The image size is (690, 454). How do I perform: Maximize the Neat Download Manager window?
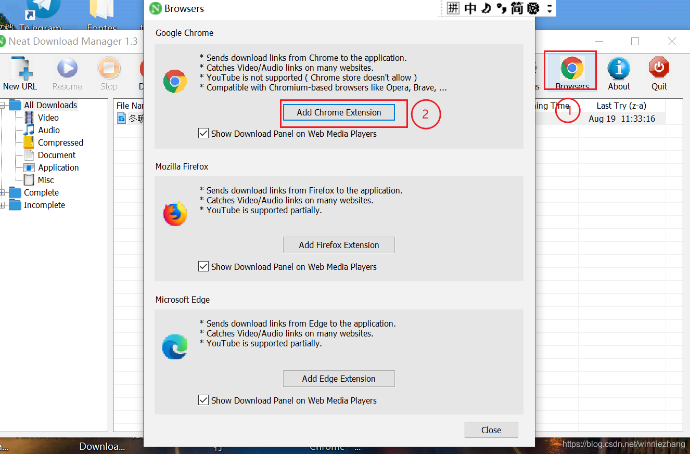pyautogui.click(x=635, y=42)
